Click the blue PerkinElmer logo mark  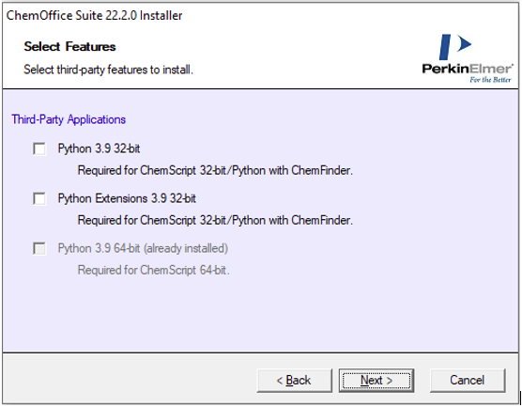pyautogui.click(x=454, y=47)
